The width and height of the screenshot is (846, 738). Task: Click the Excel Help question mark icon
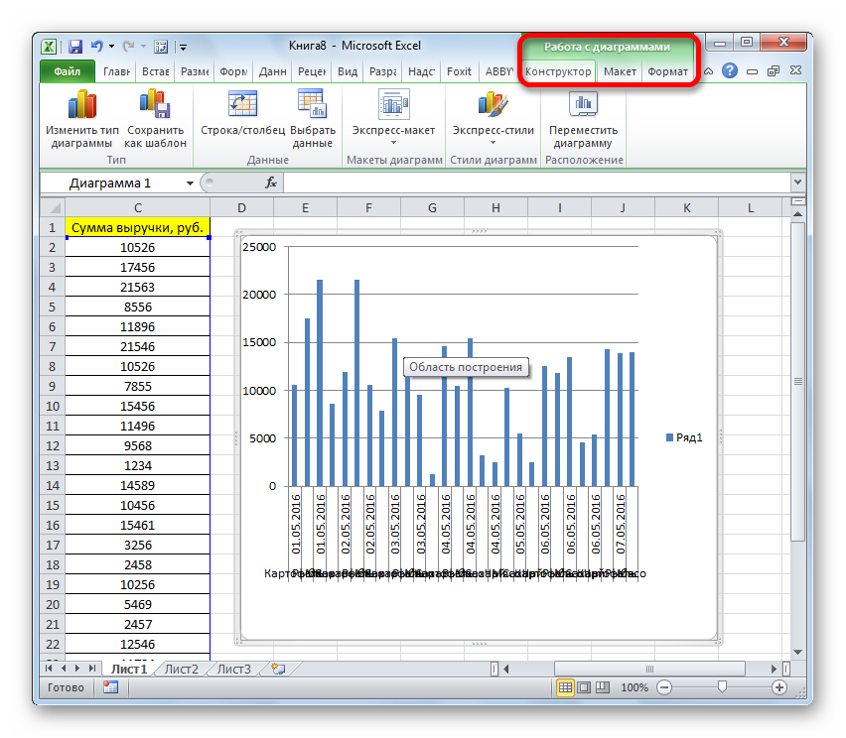[730, 71]
